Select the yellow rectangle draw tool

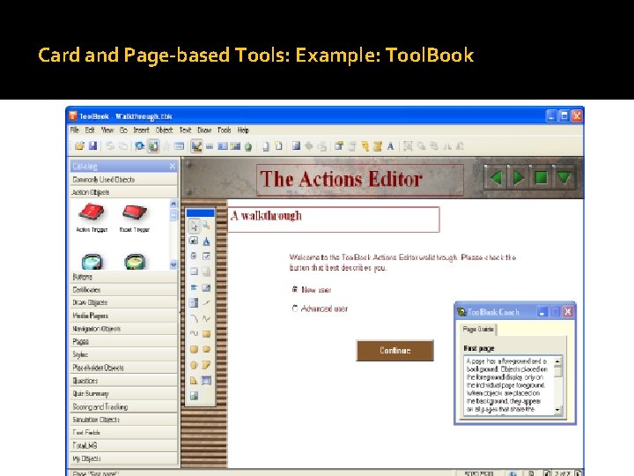(206, 334)
